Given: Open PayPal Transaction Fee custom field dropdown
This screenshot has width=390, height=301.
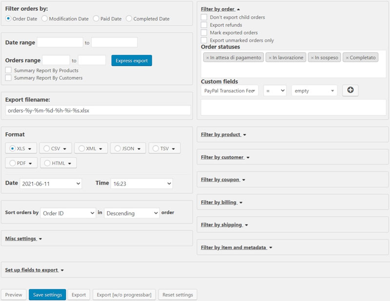Looking at the screenshot, I should click(230, 91).
